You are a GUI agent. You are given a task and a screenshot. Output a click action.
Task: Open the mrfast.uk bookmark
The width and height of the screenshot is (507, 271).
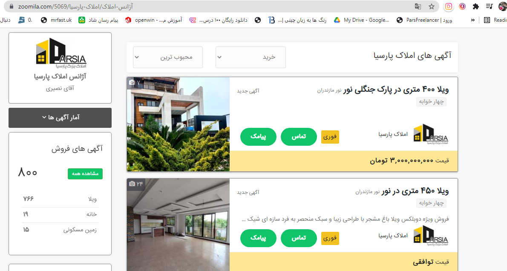(x=56, y=20)
